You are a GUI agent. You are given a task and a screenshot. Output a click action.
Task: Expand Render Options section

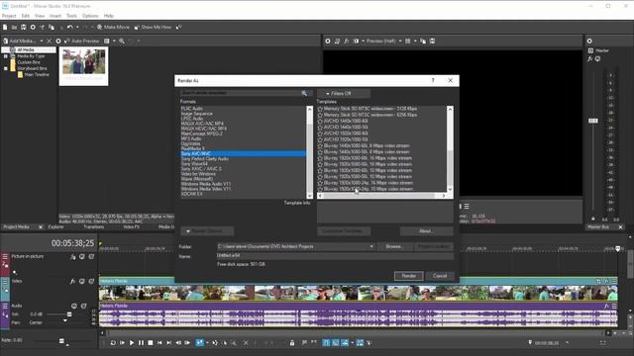207,231
